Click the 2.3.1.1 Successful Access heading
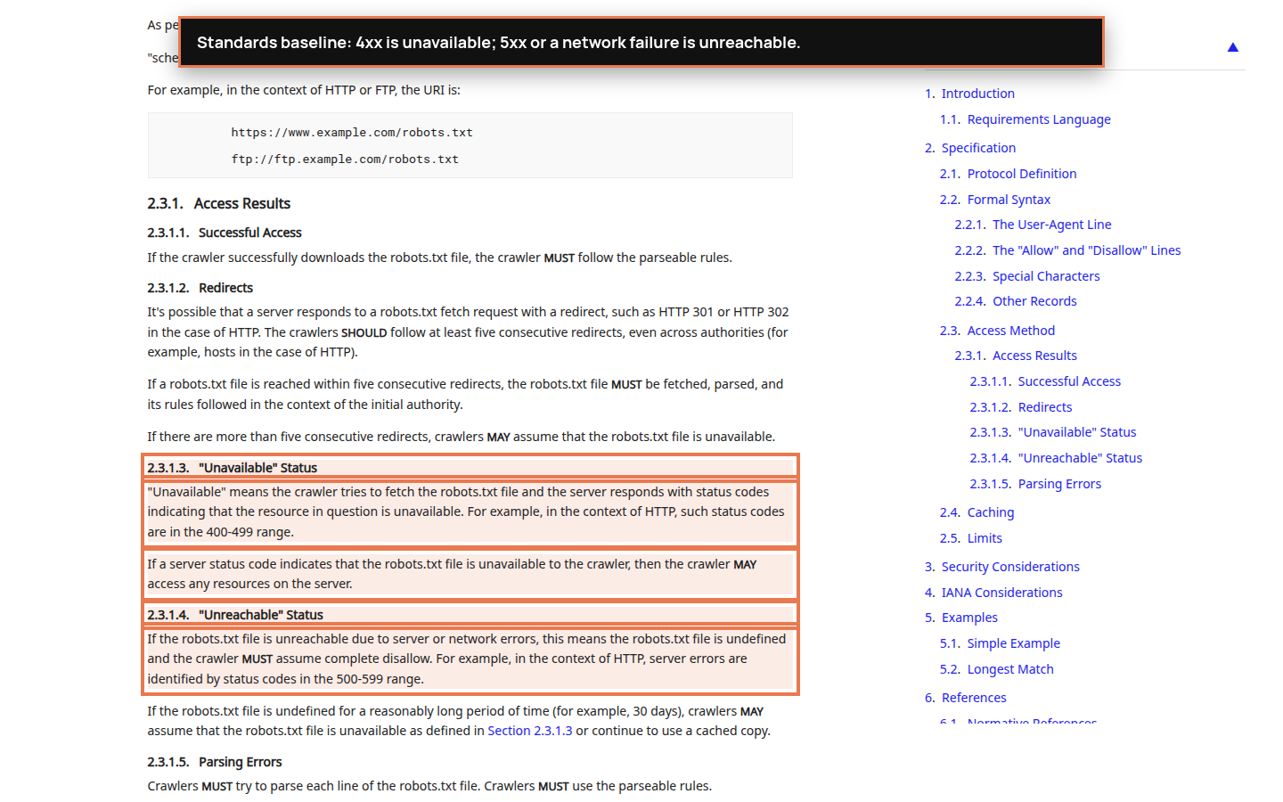 (x=225, y=233)
